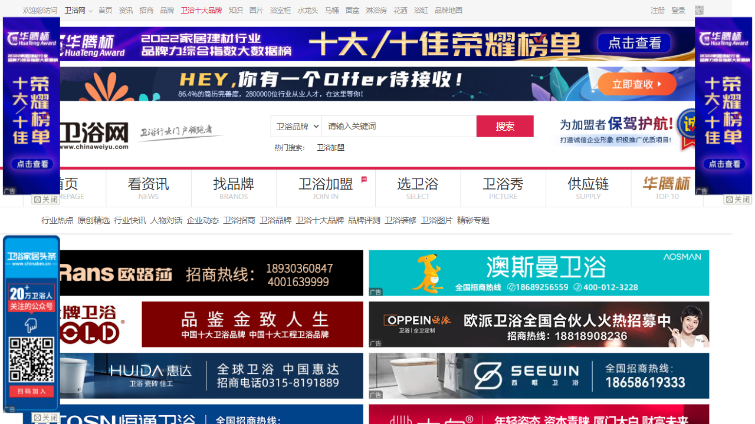Open the 卫浴品牌 search category dropdown
This screenshot has width=755, height=424.
coord(296,126)
